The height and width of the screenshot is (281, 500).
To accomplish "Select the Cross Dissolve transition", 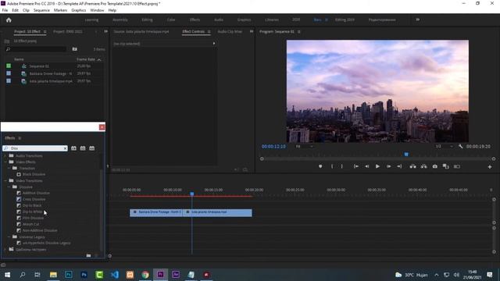I will pyautogui.click(x=34, y=199).
